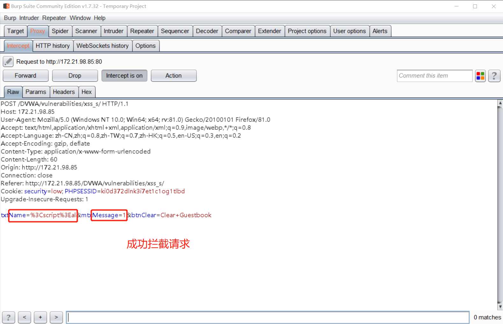Go to next search match button
Viewport: 503px width, 324px height.
click(56, 317)
